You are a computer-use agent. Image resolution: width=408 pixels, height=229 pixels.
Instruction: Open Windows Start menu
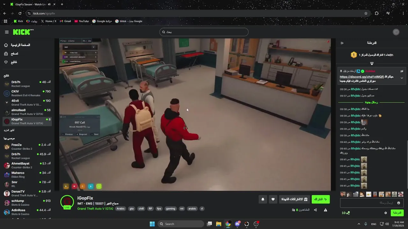tap(152, 224)
